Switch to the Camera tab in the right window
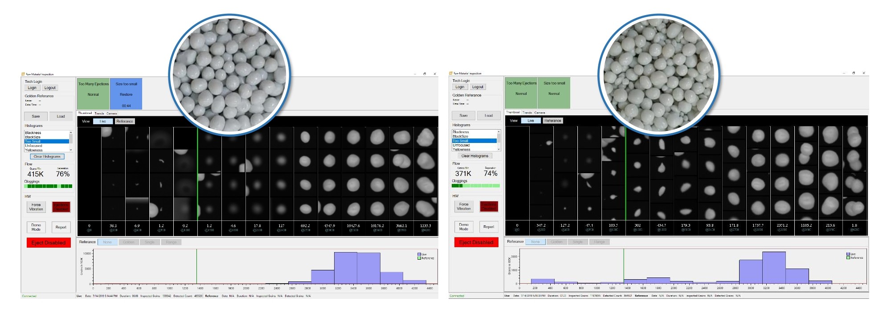The height and width of the screenshot is (322, 891). (540, 113)
